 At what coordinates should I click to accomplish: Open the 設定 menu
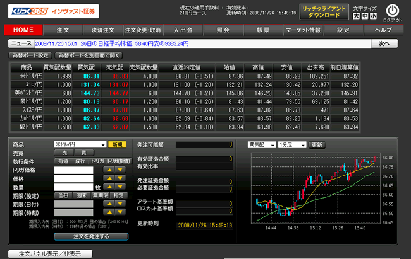pos(343,30)
